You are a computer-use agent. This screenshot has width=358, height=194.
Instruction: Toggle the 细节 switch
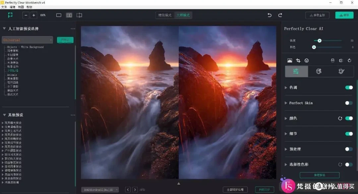click(x=349, y=134)
